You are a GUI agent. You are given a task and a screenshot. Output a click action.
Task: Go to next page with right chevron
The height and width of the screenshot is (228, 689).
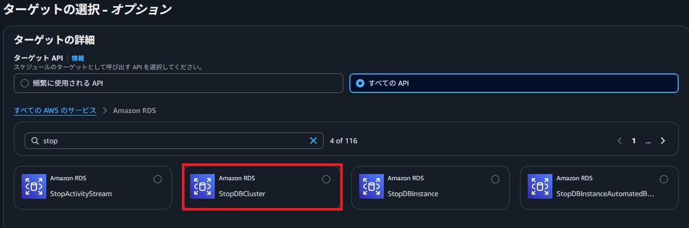[663, 141]
